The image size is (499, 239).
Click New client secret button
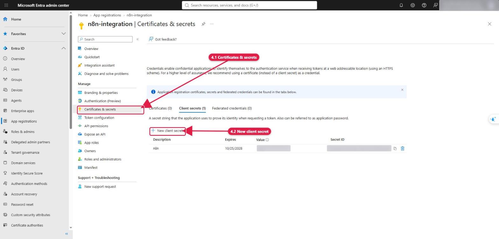[x=167, y=131]
